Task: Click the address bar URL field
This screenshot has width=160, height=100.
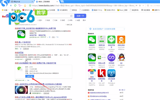Action: 83,6
